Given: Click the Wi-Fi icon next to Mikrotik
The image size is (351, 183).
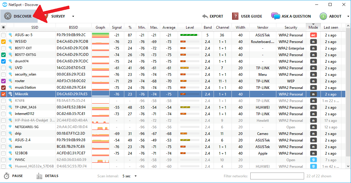Looking at the screenshot, I should (10, 94).
